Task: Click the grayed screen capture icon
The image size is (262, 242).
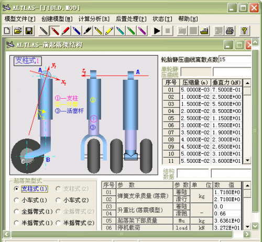Action: [x=219, y=31]
